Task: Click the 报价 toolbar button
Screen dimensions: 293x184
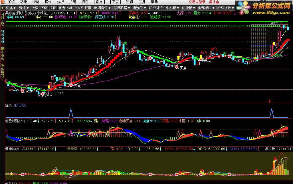Action: click(53, 8)
